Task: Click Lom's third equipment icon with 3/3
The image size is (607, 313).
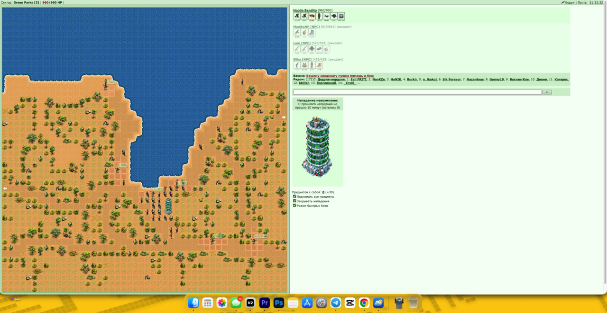Action: (x=312, y=49)
